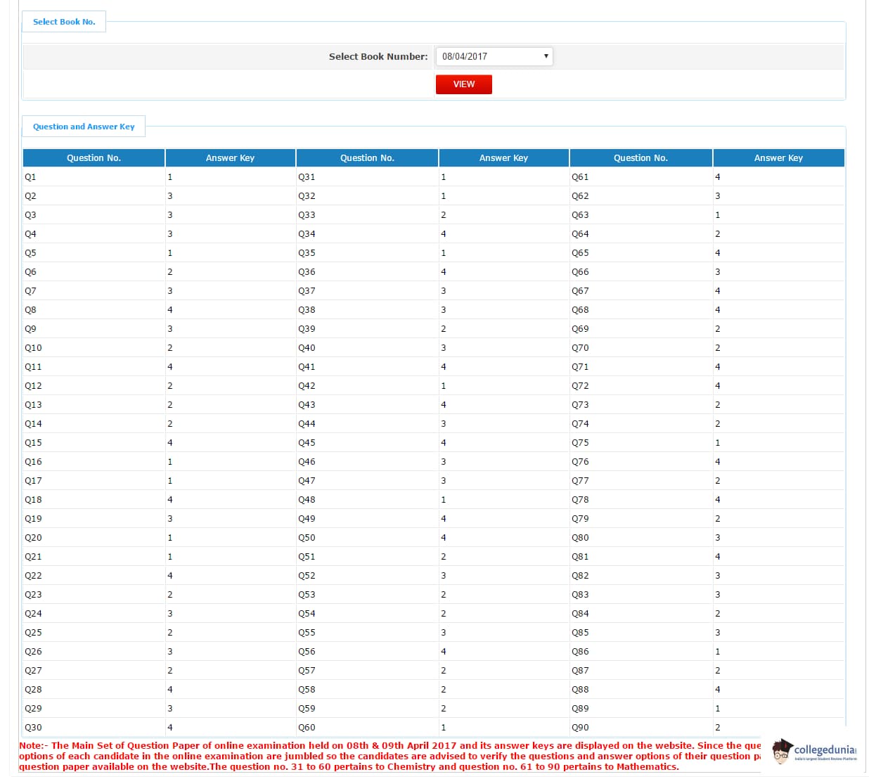
Task: Select the Q30 question cell
Action: point(33,728)
